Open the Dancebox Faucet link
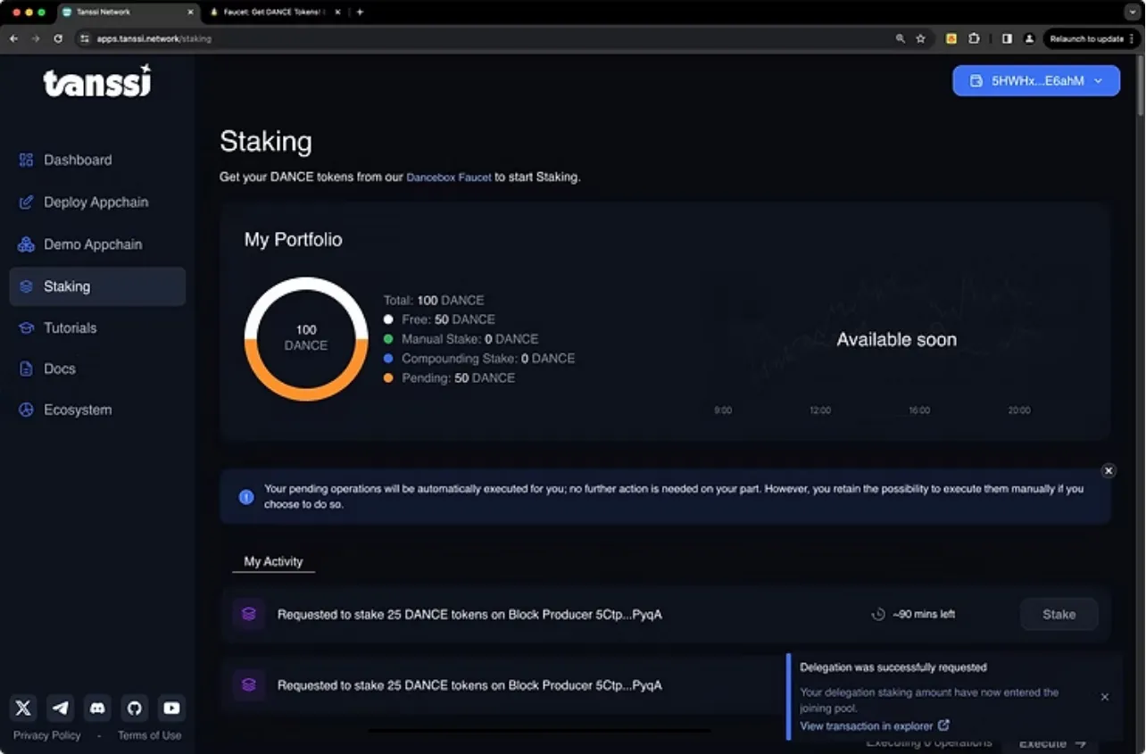 [x=449, y=177]
